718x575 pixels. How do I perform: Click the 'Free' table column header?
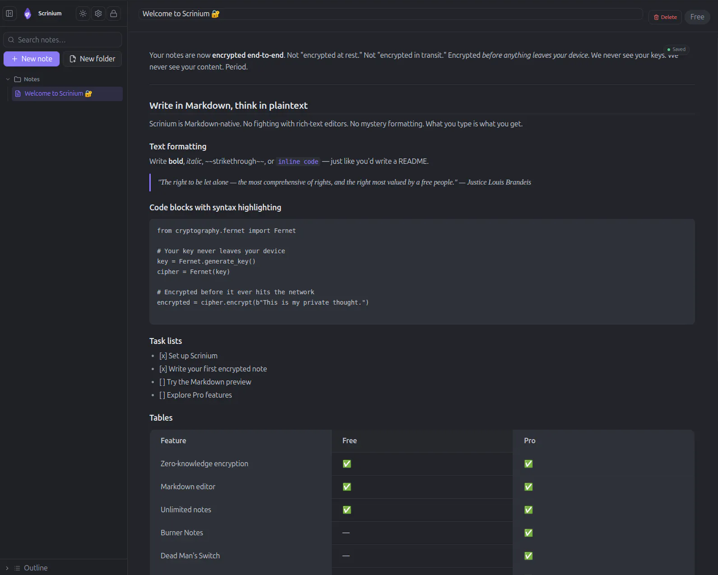(x=350, y=441)
